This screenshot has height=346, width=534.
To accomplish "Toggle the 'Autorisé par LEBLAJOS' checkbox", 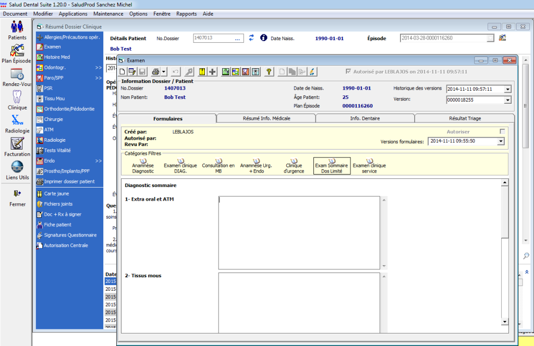I will click(348, 71).
